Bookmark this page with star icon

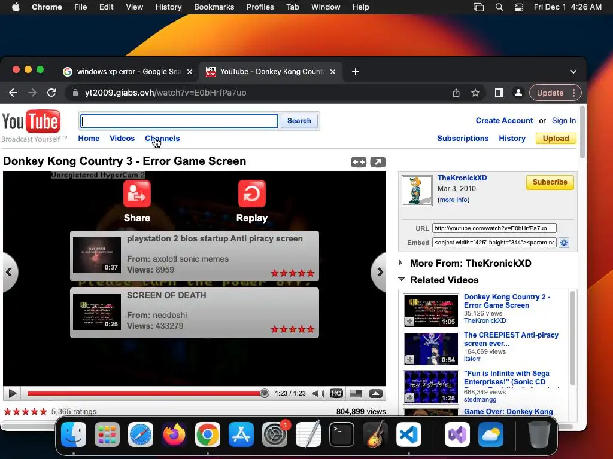[475, 93]
